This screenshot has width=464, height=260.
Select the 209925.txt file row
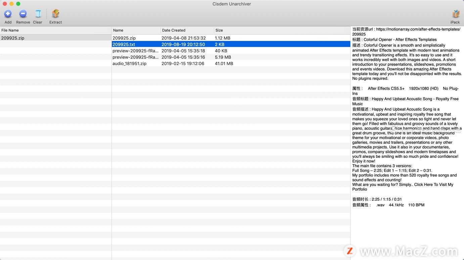pyautogui.click(x=231, y=44)
